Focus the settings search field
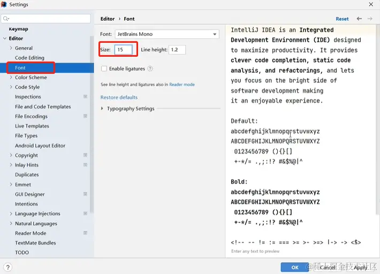The width and height of the screenshot is (380, 274). [x=46, y=19]
